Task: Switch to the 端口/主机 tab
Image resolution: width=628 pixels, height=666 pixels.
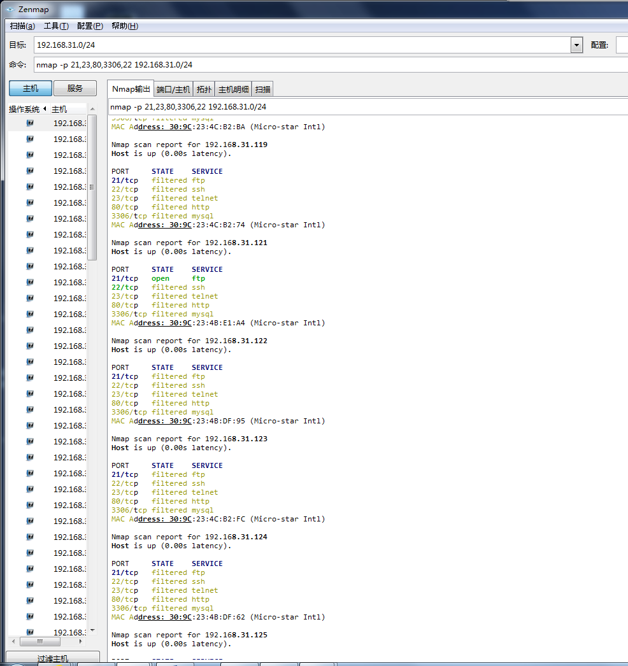Action: 173,89
